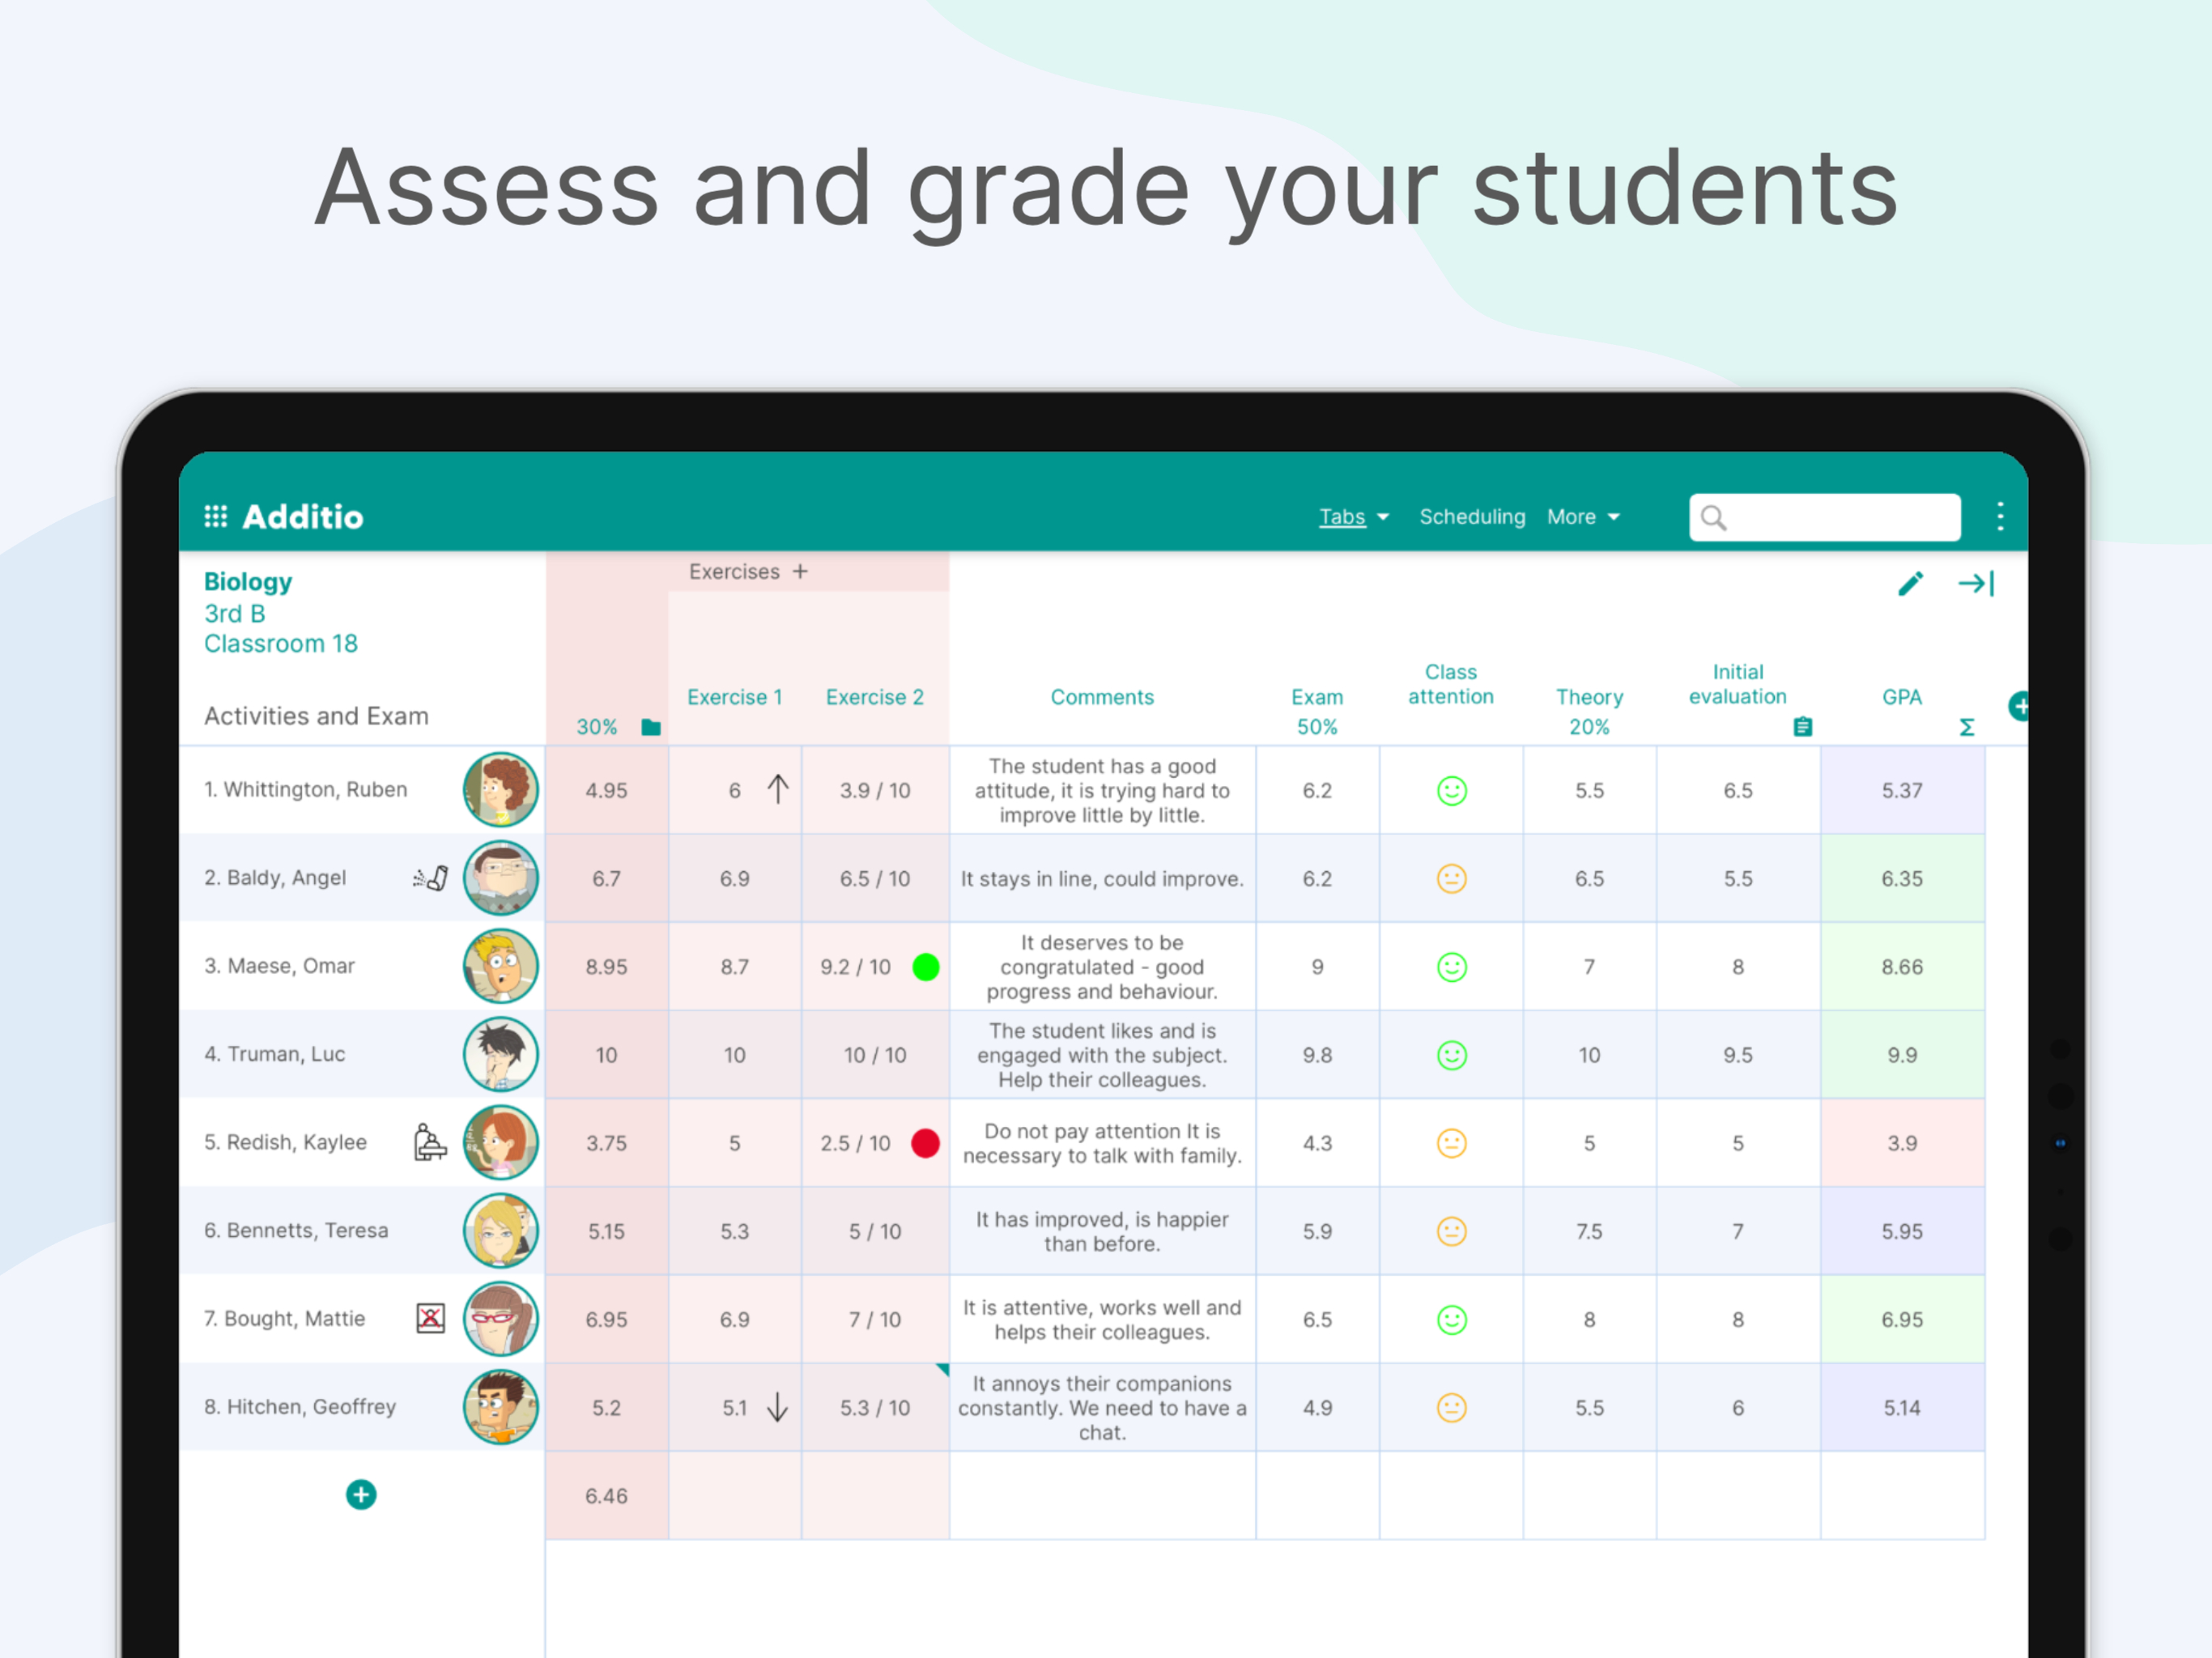The image size is (2212, 1658).
Task: Click the pencil edit icon
Action: tap(1910, 583)
